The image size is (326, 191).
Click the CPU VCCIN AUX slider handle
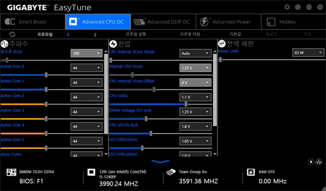pyautogui.click(x=151, y=133)
